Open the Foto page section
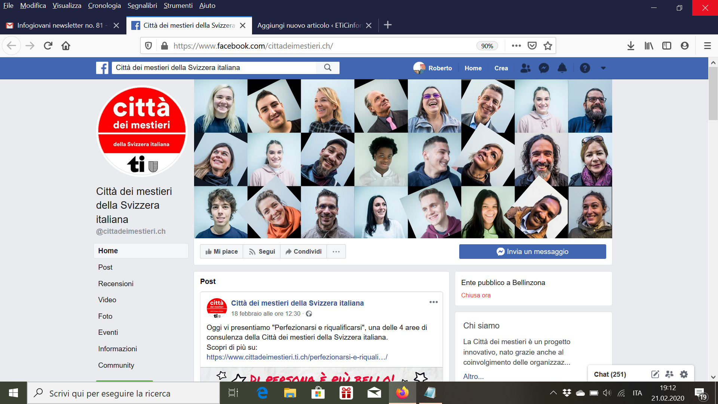The height and width of the screenshot is (404, 718). pos(105,316)
